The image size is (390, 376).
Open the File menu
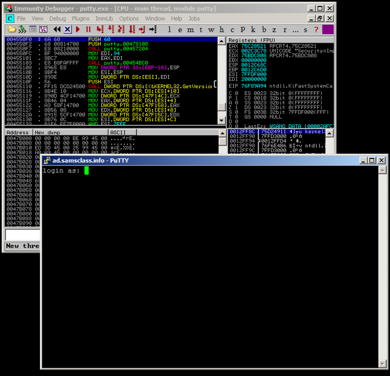21,19
